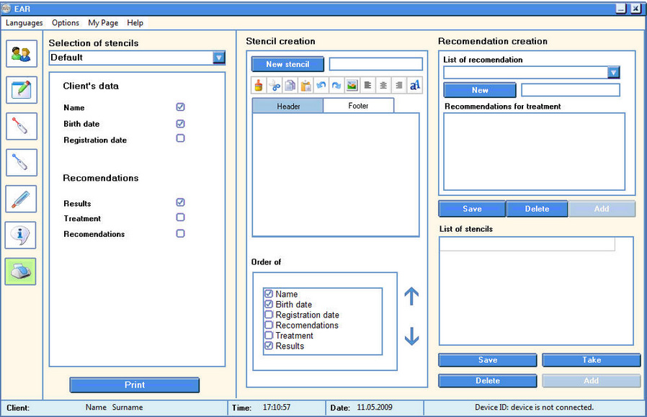
Task: Expand the Default stencil selection dropdown
Action: (219, 58)
